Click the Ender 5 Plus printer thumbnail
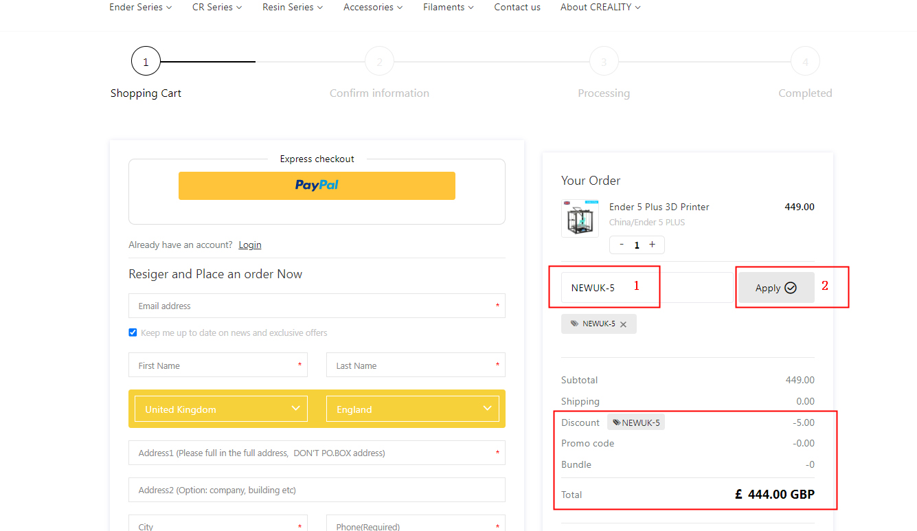917x531 pixels. coord(580,218)
